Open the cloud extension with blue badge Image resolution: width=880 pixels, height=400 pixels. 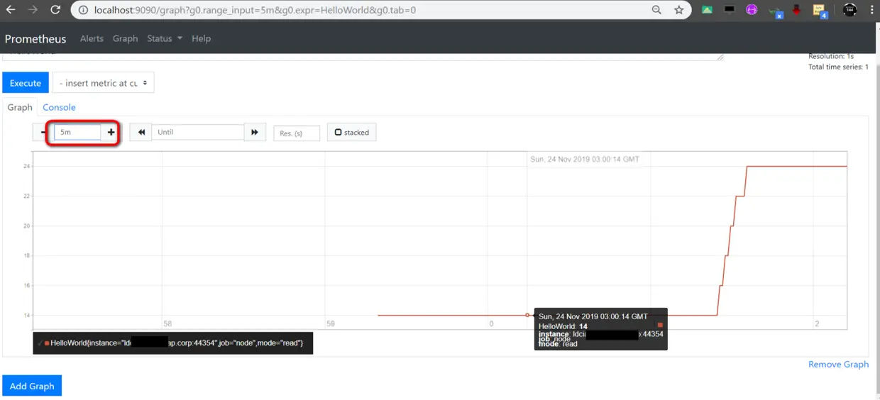(x=775, y=11)
